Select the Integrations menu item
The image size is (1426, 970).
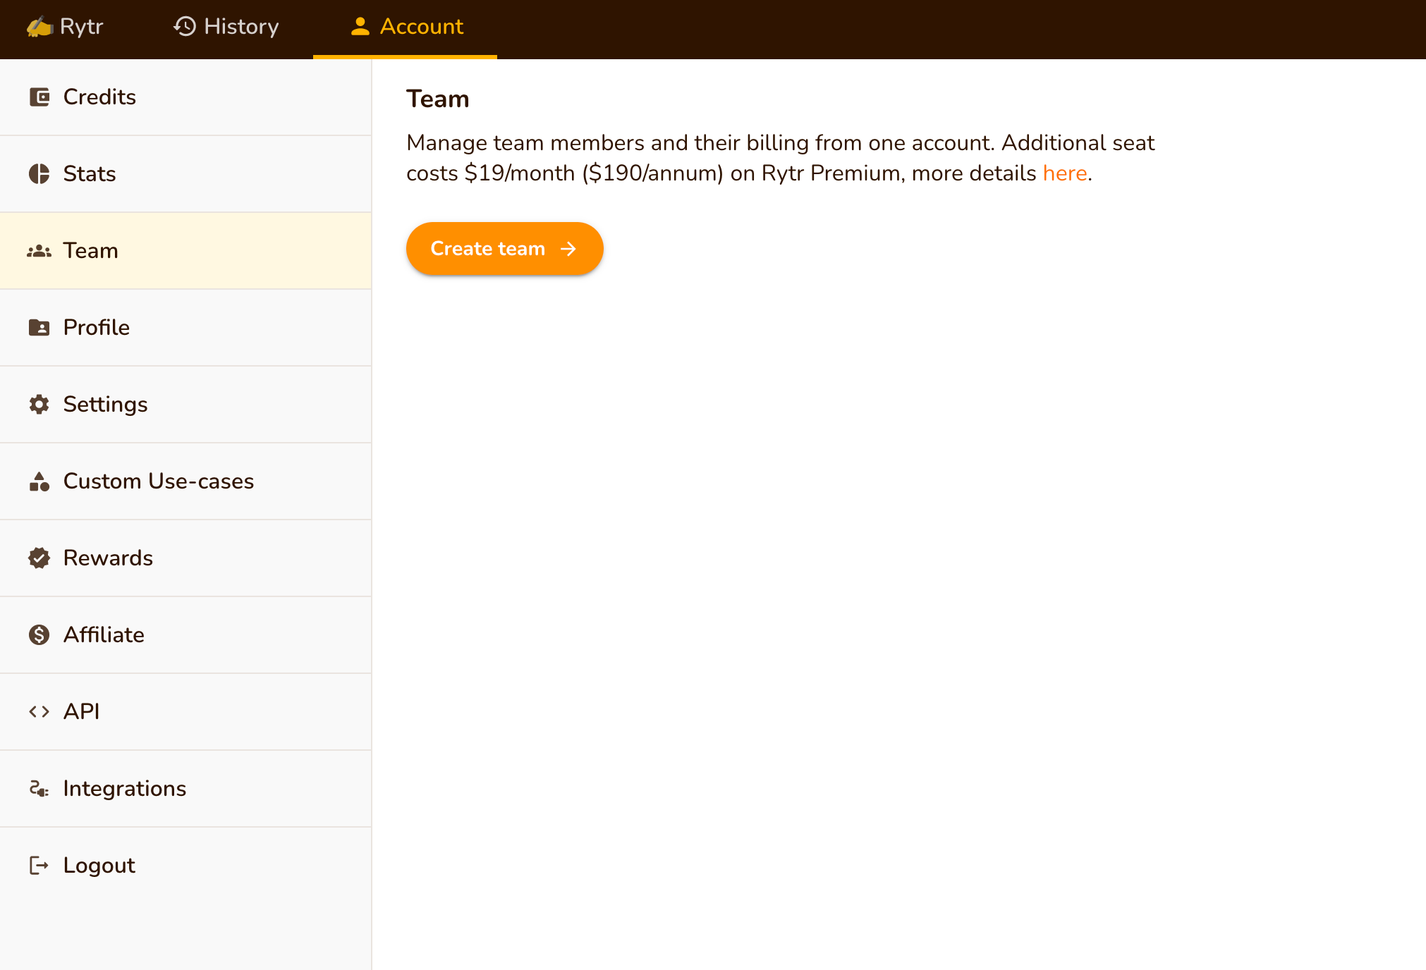pos(125,788)
